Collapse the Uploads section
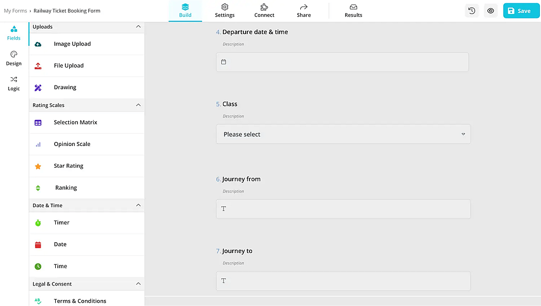 (x=138, y=26)
